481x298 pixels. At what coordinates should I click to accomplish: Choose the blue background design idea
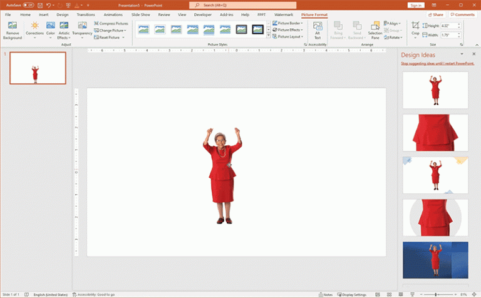tap(435, 260)
